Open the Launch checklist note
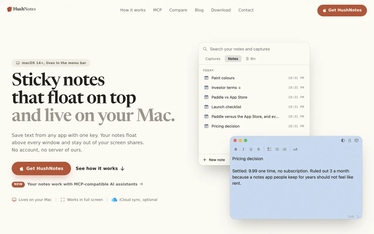 coord(254,107)
